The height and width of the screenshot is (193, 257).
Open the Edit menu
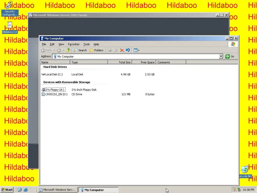pos(52,44)
